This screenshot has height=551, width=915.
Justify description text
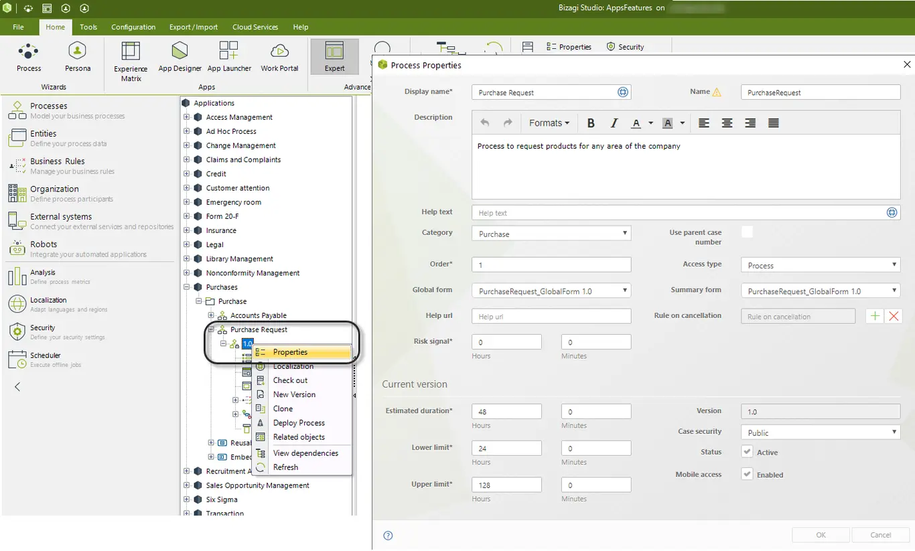pos(774,123)
